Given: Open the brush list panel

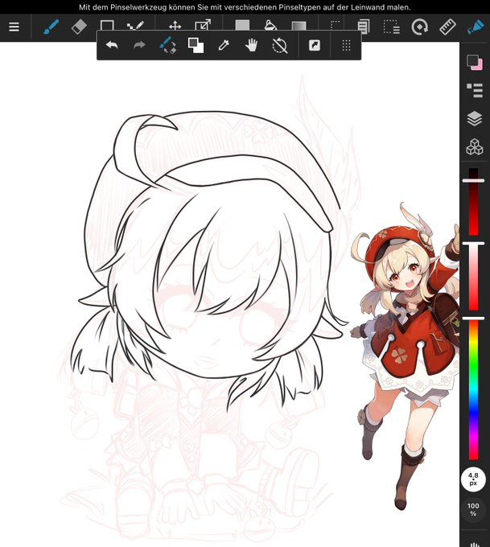Looking at the screenshot, I should tap(475, 90).
